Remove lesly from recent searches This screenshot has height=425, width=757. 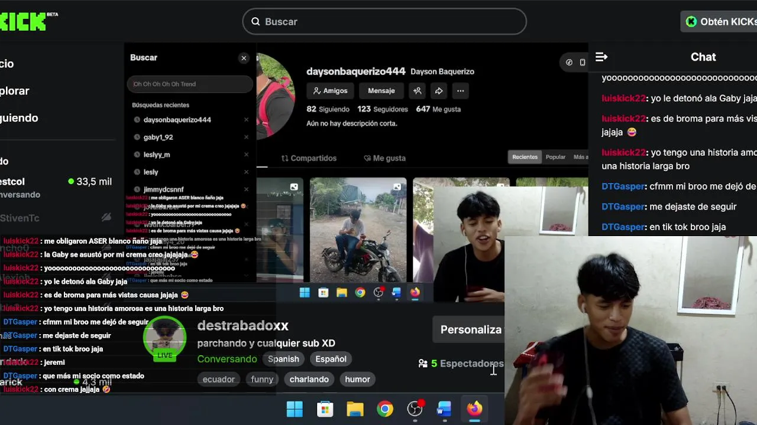[x=246, y=172]
